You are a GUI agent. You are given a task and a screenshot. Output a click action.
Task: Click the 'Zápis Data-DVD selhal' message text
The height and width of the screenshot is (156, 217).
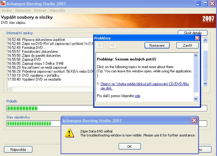click(x=96, y=131)
